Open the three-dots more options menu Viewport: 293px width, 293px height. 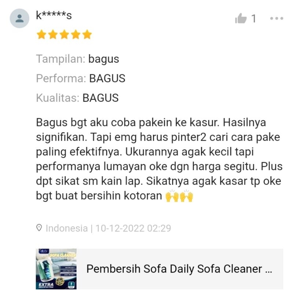pos(277,18)
